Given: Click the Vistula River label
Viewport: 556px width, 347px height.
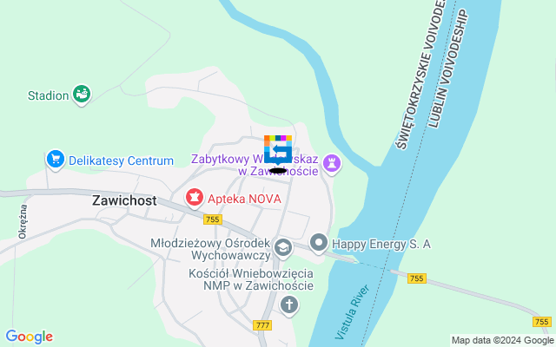Looking at the screenshot, I should coord(352,312).
